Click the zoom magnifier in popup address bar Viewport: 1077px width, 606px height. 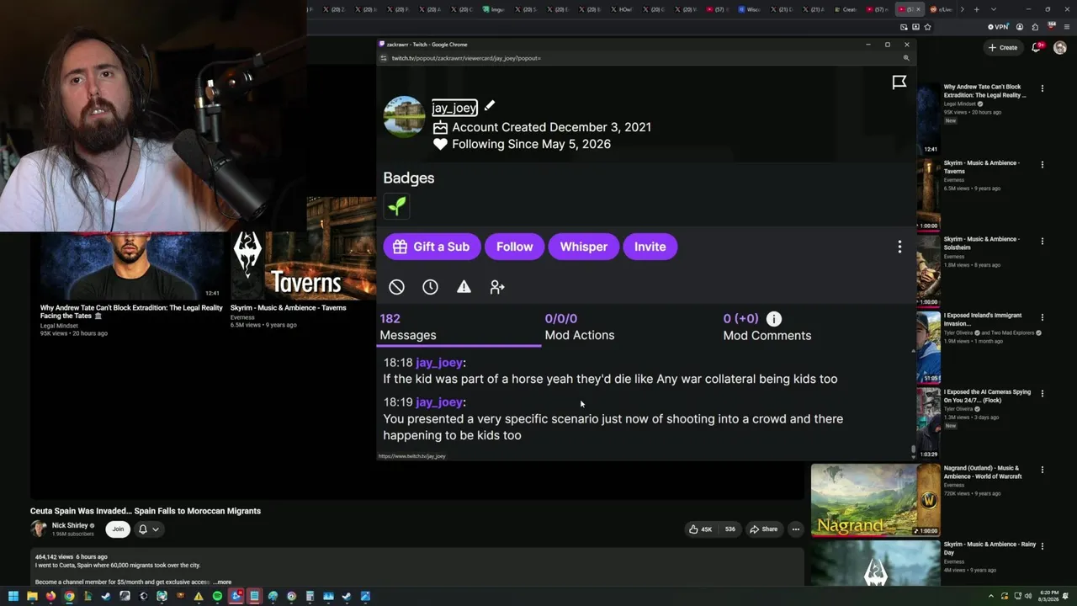click(906, 58)
